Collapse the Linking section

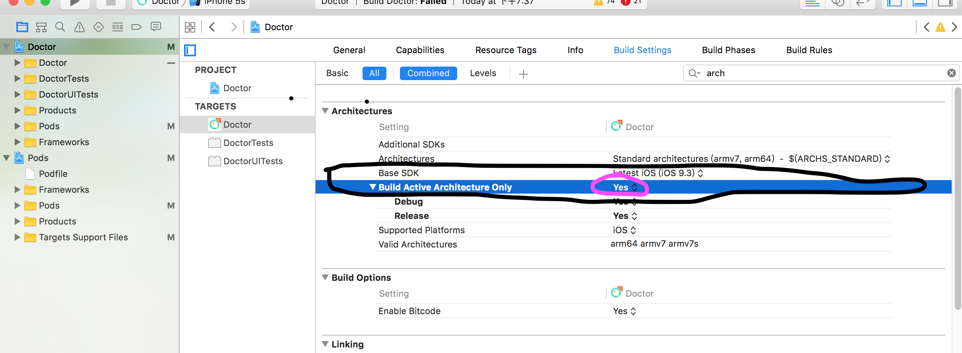[325, 344]
